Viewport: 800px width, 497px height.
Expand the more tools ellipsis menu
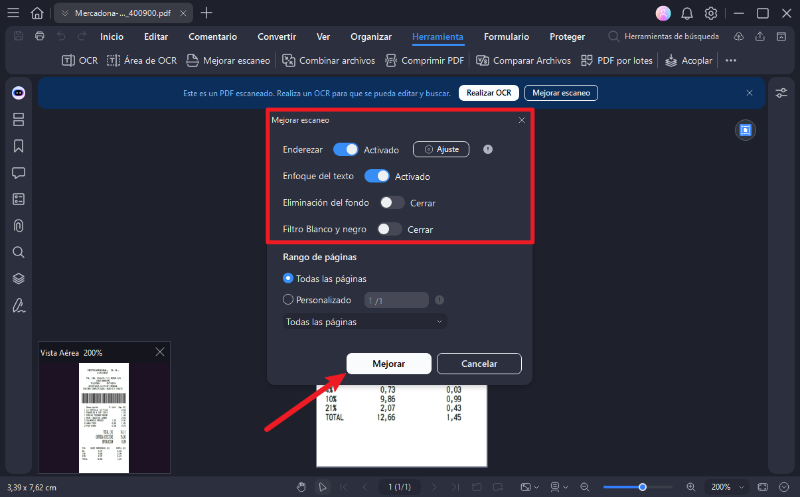click(731, 60)
